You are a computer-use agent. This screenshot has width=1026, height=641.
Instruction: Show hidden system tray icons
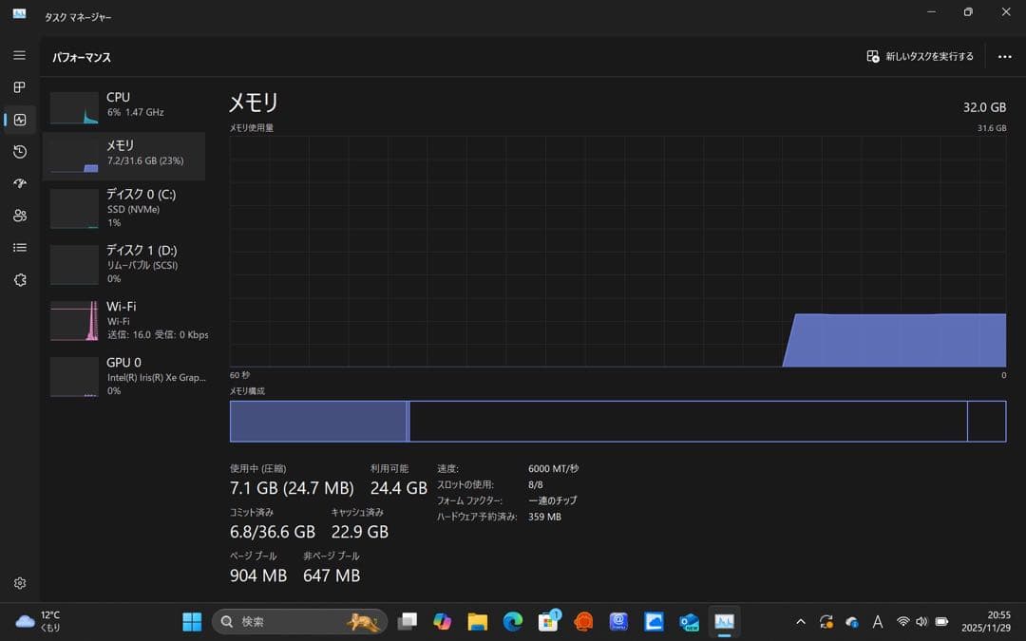pos(801,621)
